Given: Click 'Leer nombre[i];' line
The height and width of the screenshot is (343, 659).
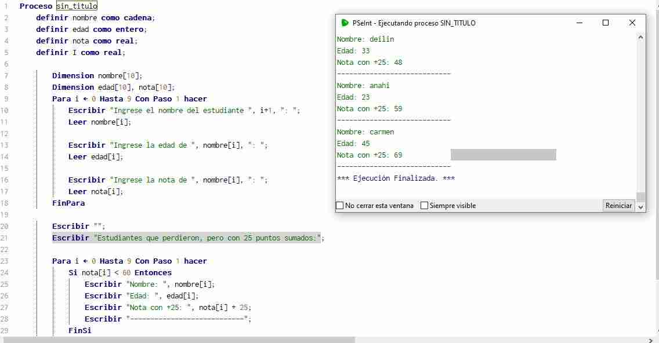Looking at the screenshot, I should pos(100,122).
